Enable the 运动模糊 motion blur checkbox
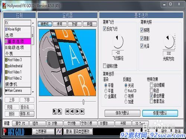The width and height of the screenshot is (186, 139). (x=151, y=85)
